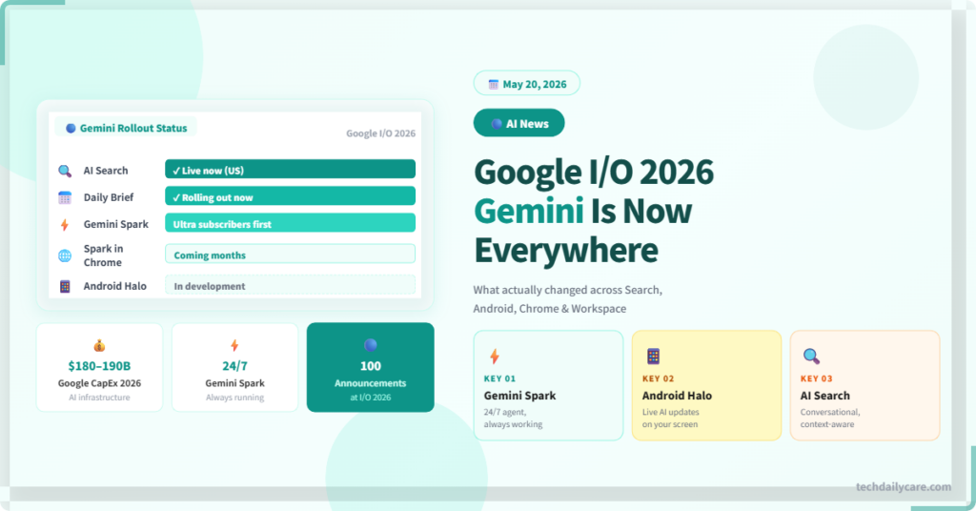This screenshot has height=511, width=976.
Task: Open the 100 Announcements stat card
Action: tap(371, 367)
